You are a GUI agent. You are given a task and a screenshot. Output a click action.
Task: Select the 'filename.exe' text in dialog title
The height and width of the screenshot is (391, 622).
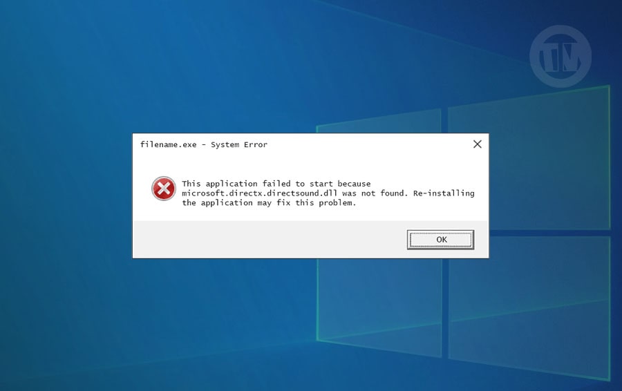pyautogui.click(x=168, y=144)
